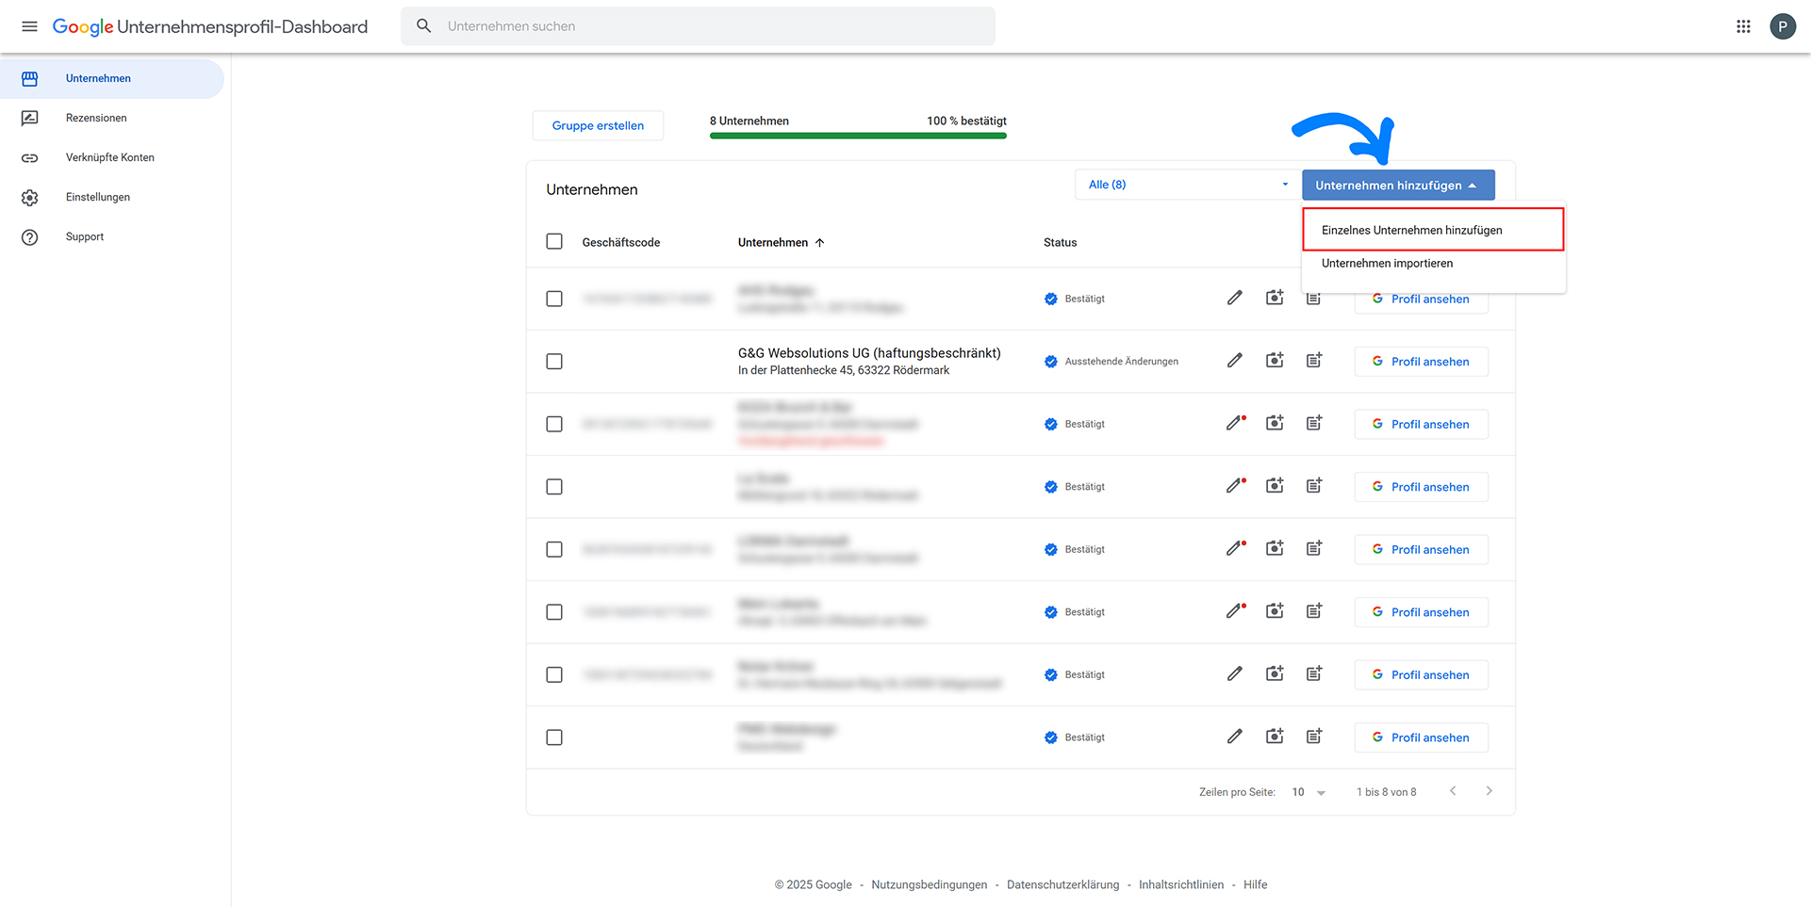Viewport: 1811px width, 907px height.
Task: Click pencil icon in row above G&G Websolutions
Action: click(x=1235, y=299)
